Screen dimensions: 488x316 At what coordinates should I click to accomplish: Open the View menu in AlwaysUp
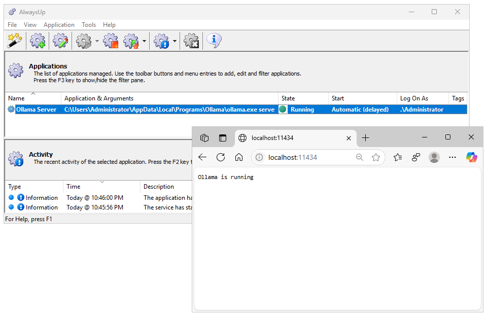[30, 25]
